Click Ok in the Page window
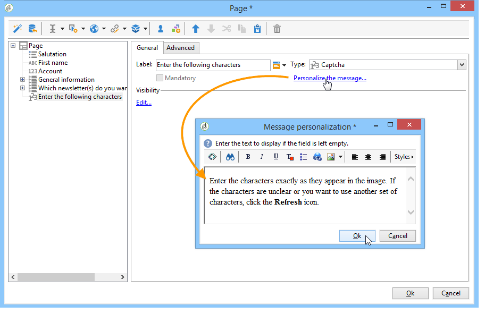Viewport: 485px width, 314px height. (x=411, y=293)
